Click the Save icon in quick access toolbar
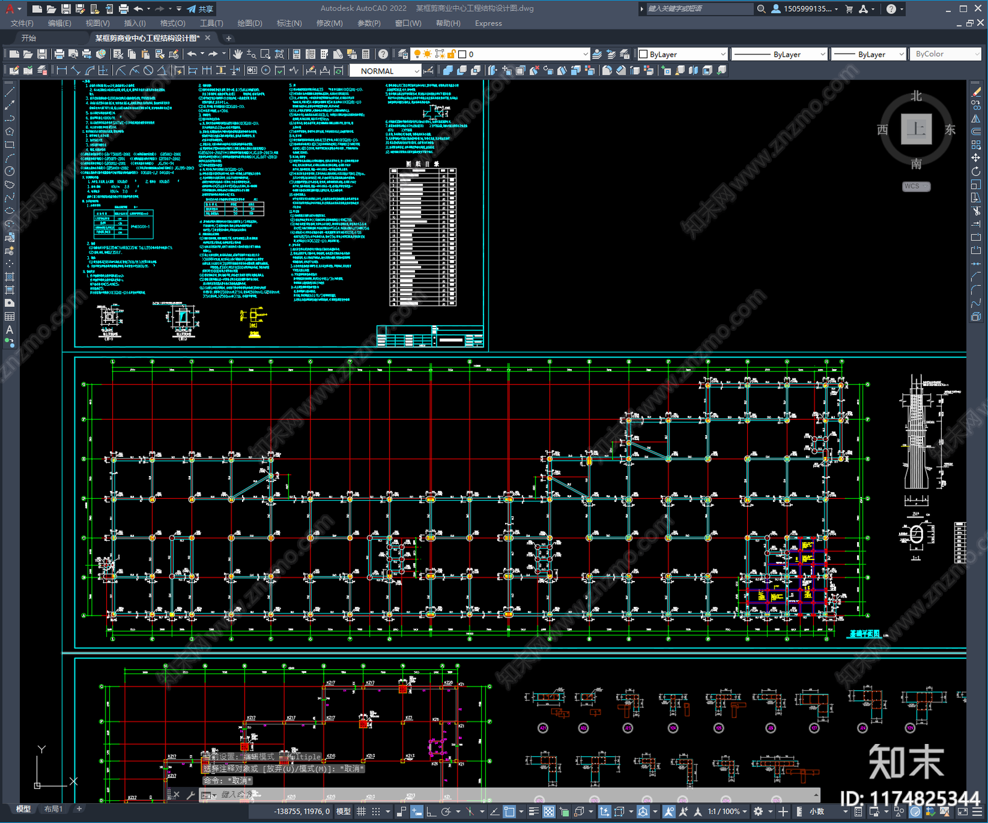988x823 pixels. (x=66, y=9)
